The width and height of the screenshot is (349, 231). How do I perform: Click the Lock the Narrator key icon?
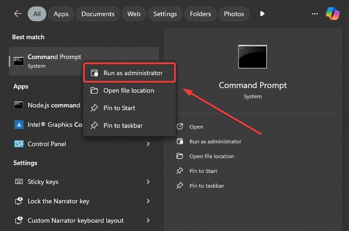(x=19, y=201)
